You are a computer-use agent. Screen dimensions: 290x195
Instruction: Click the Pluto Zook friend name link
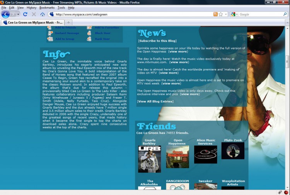click(x=233, y=140)
